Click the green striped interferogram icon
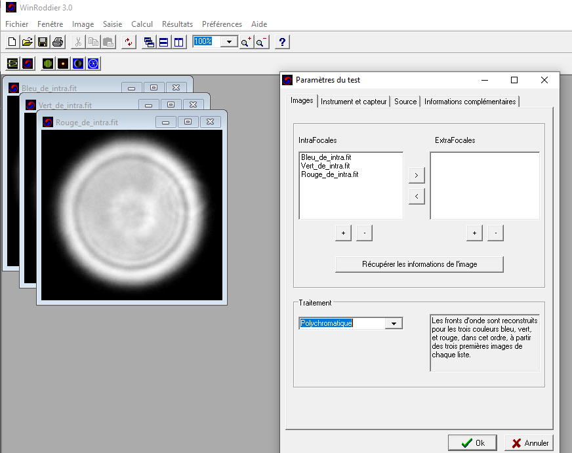Image resolution: width=572 pixels, height=453 pixels. click(x=48, y=64)
